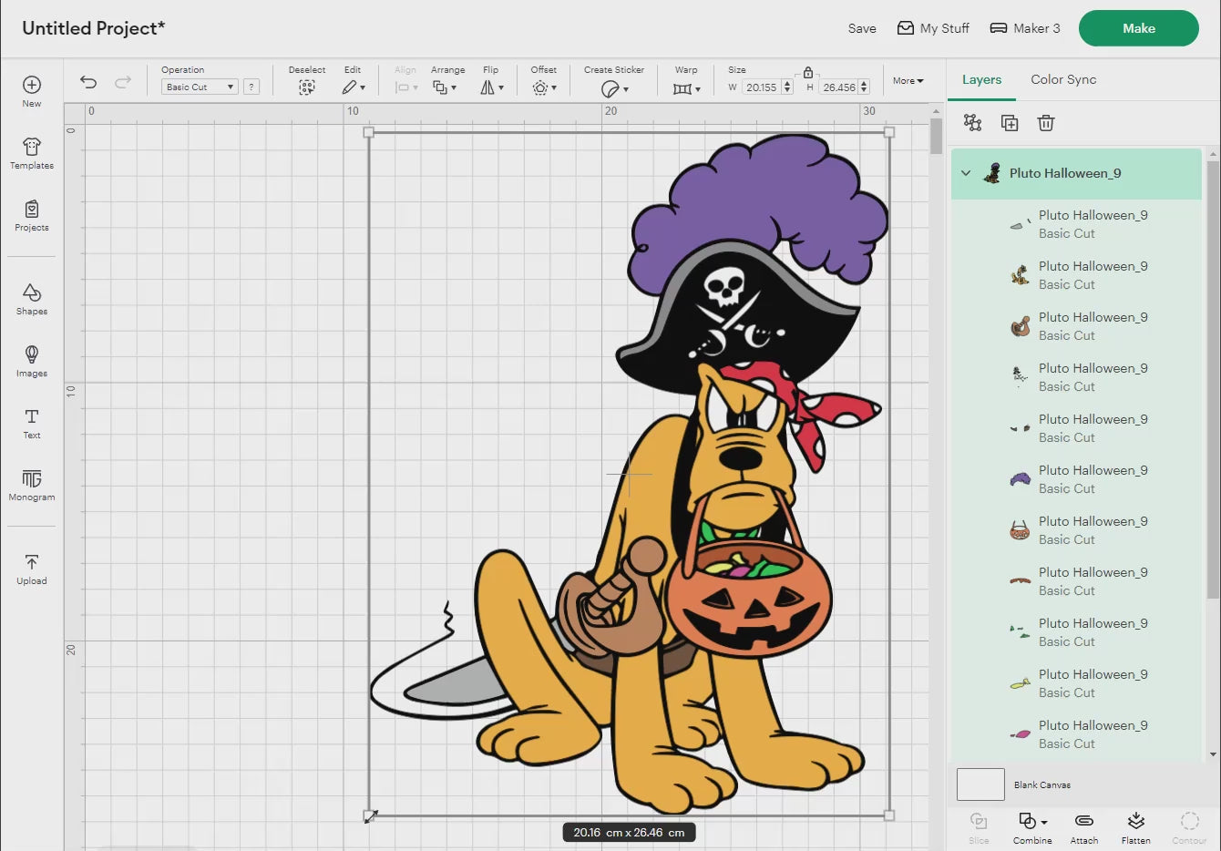Viewport: 1221px width, 851px height.
Task: Open Projects from the left sidebar
Action: 32,215
